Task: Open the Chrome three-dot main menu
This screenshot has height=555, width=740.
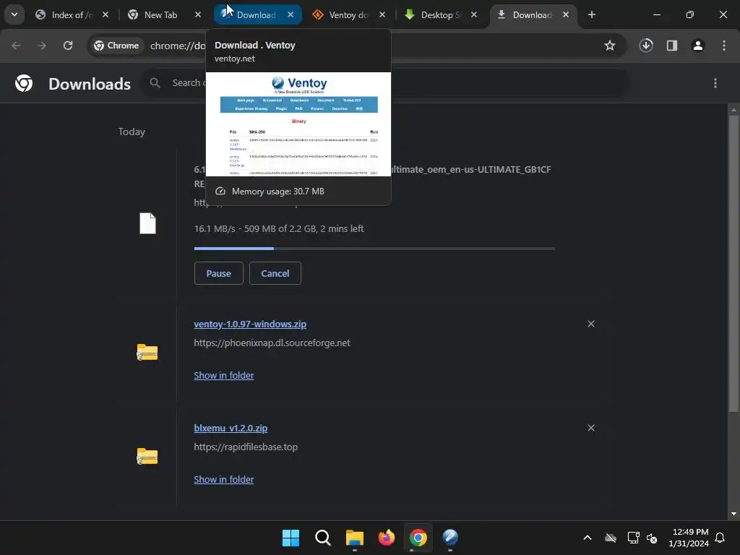Action: (x=724, y=46)
